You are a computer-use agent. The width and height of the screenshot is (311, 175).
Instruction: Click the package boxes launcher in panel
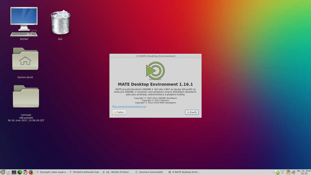coord(26,172)
